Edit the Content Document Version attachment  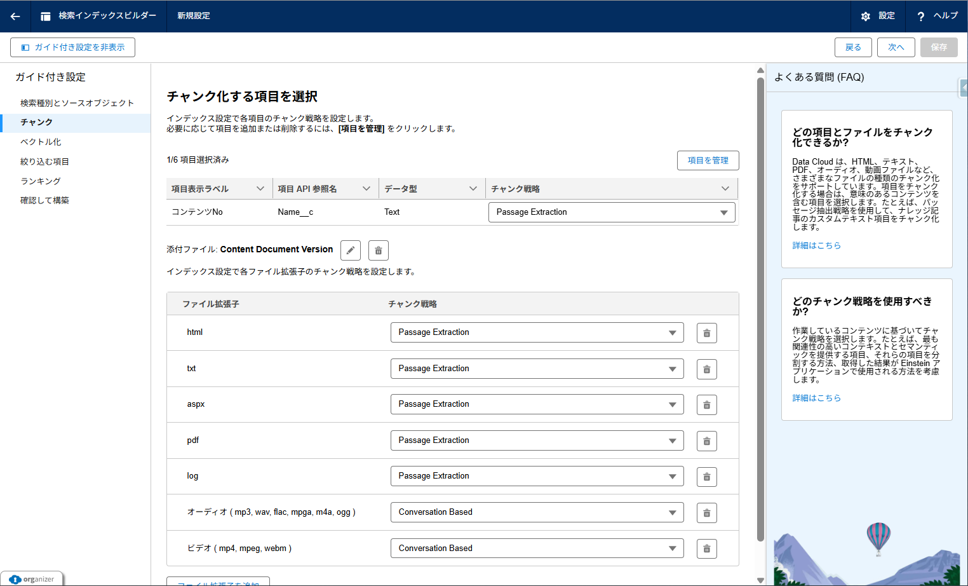coord(350,250)
